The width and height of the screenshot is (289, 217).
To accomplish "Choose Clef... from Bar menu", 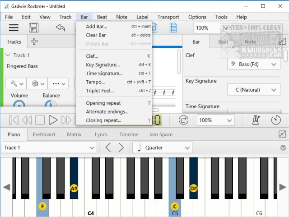I will [114, 56].
